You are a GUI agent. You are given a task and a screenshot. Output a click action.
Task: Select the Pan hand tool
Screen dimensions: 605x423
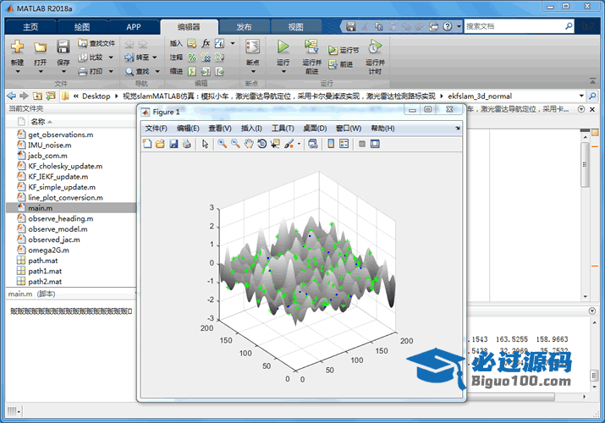pos(249,144)
